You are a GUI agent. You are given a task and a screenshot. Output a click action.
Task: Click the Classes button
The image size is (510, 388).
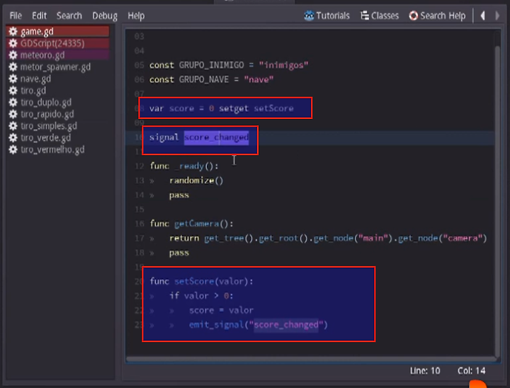[x=380, y=16]
